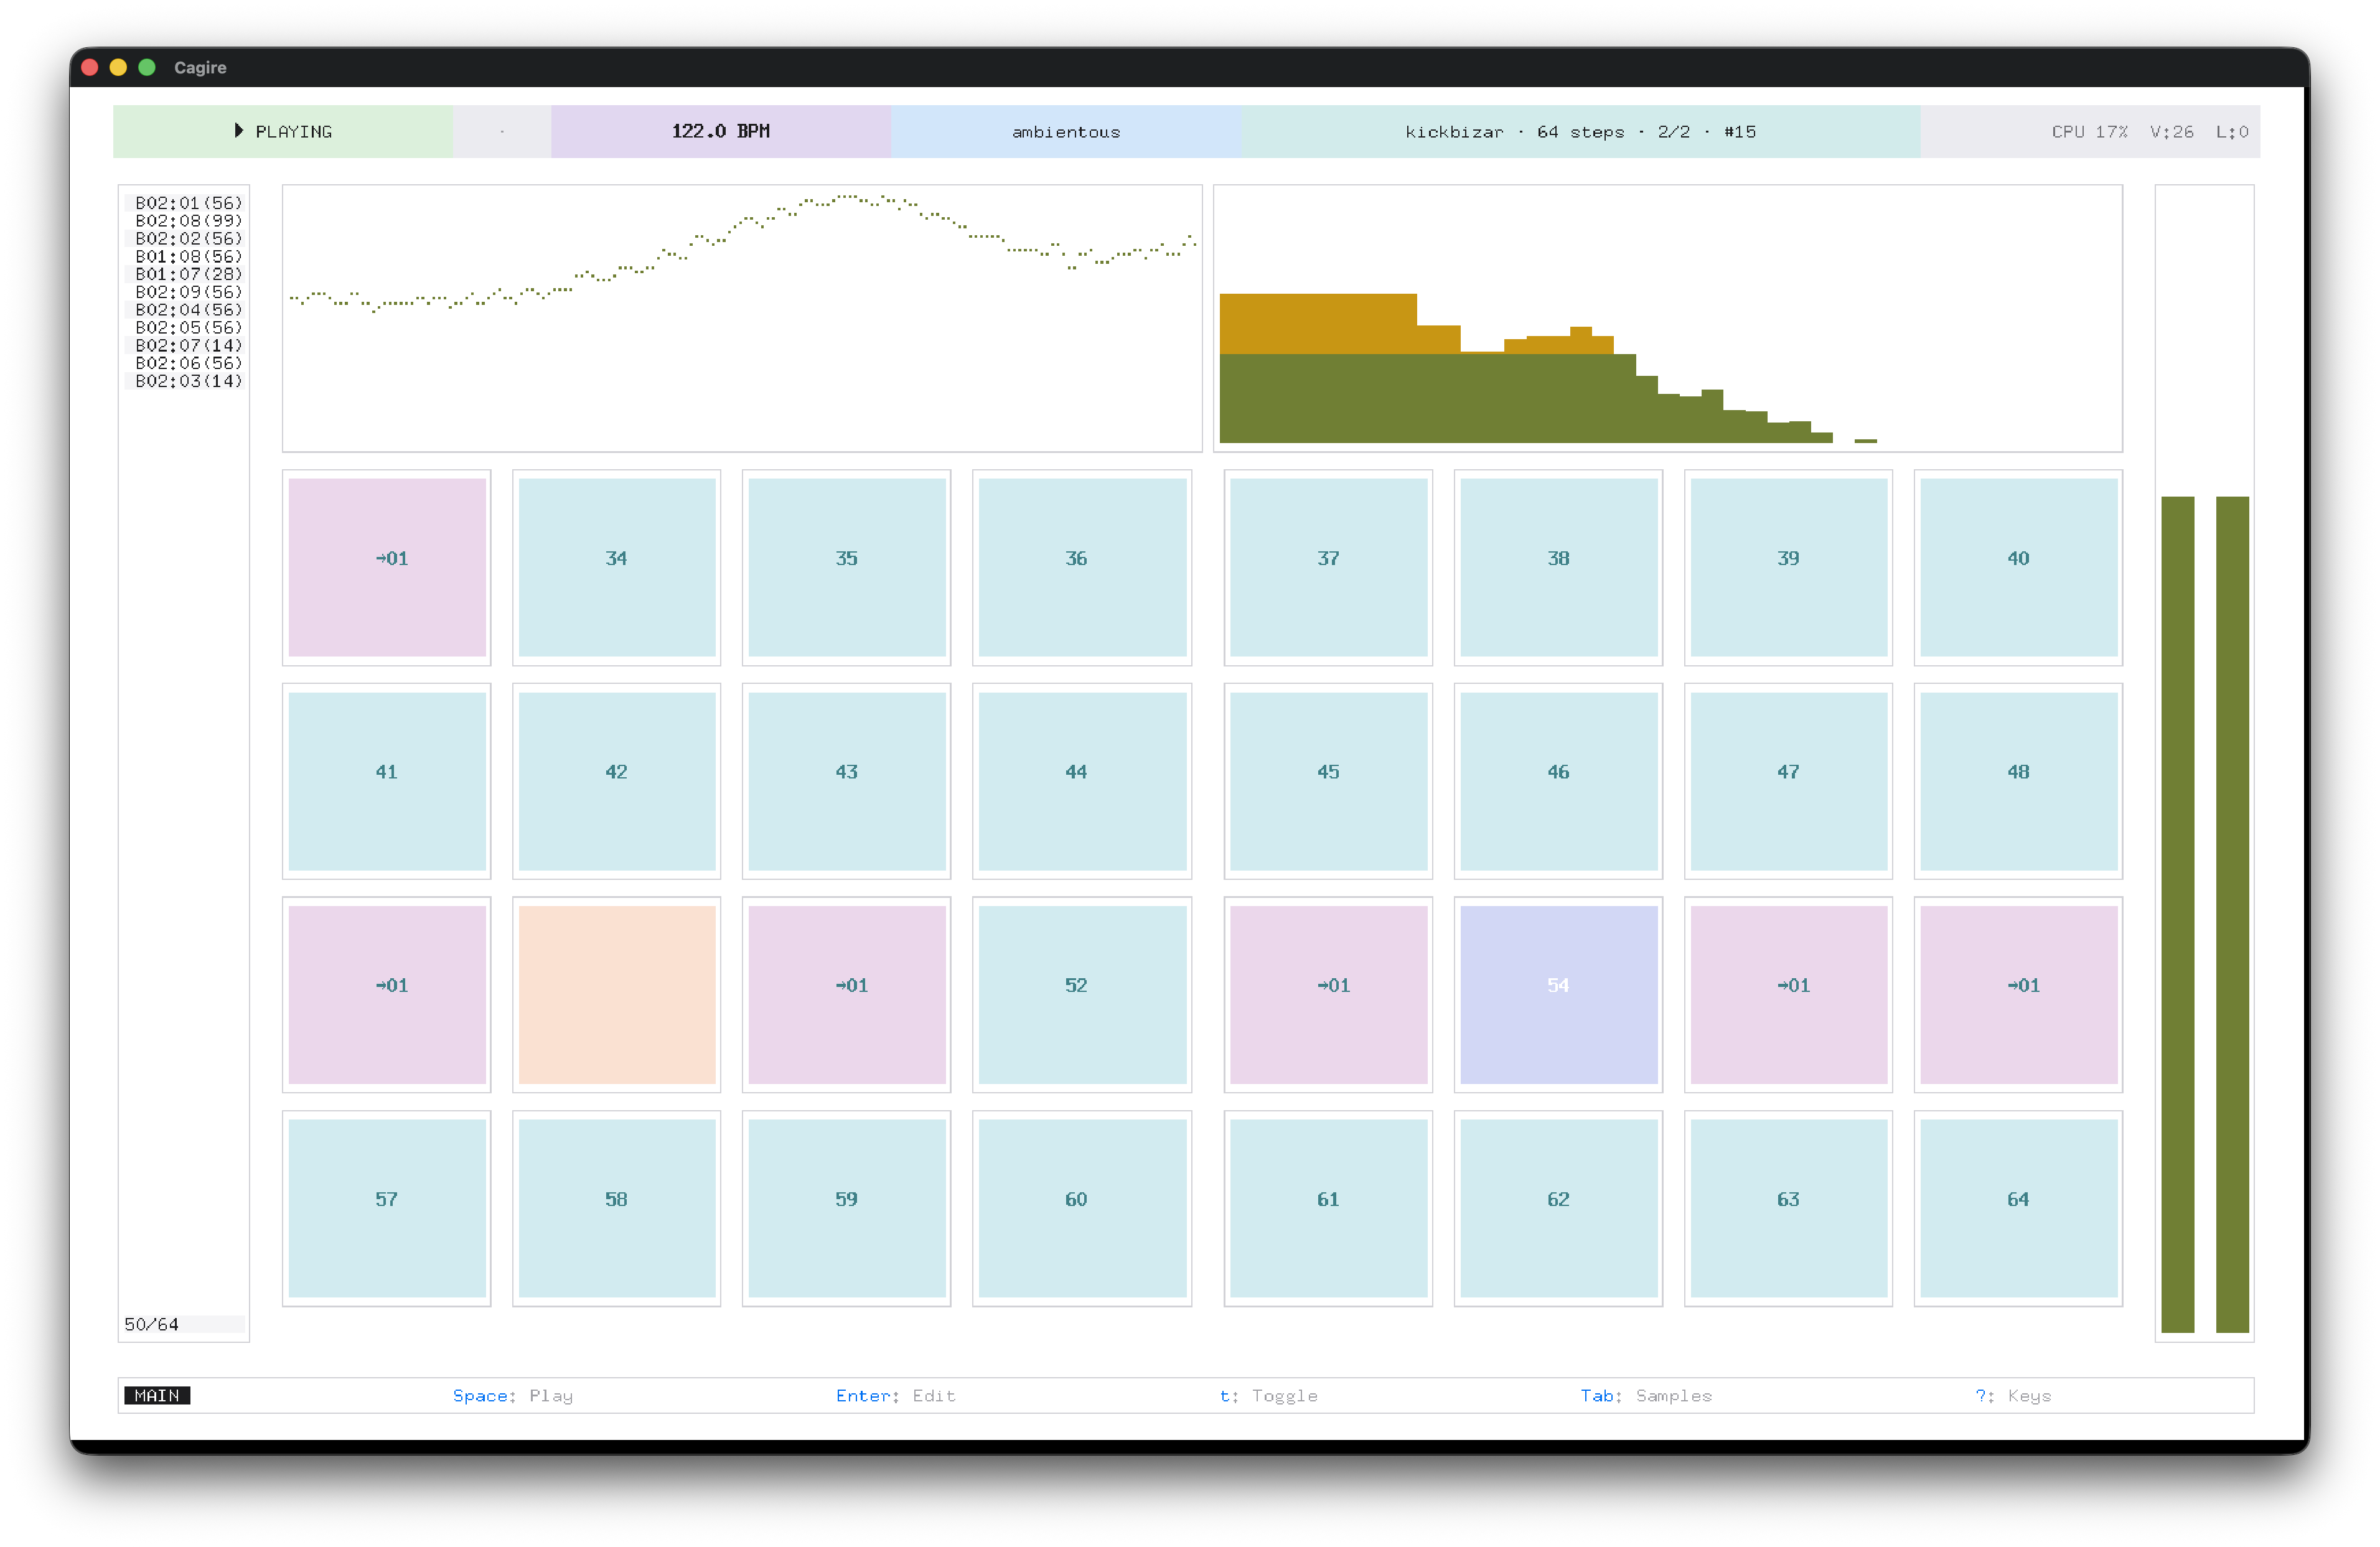The width and height of the screenshot is (2380, 1547).
Task: Click the t: Toggle hint
Action: [x=1268, y=1395]
